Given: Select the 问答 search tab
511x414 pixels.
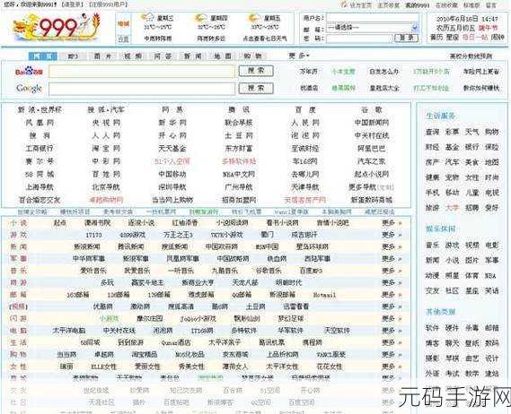Looking at the screenshot, I should tap(163, 56).
